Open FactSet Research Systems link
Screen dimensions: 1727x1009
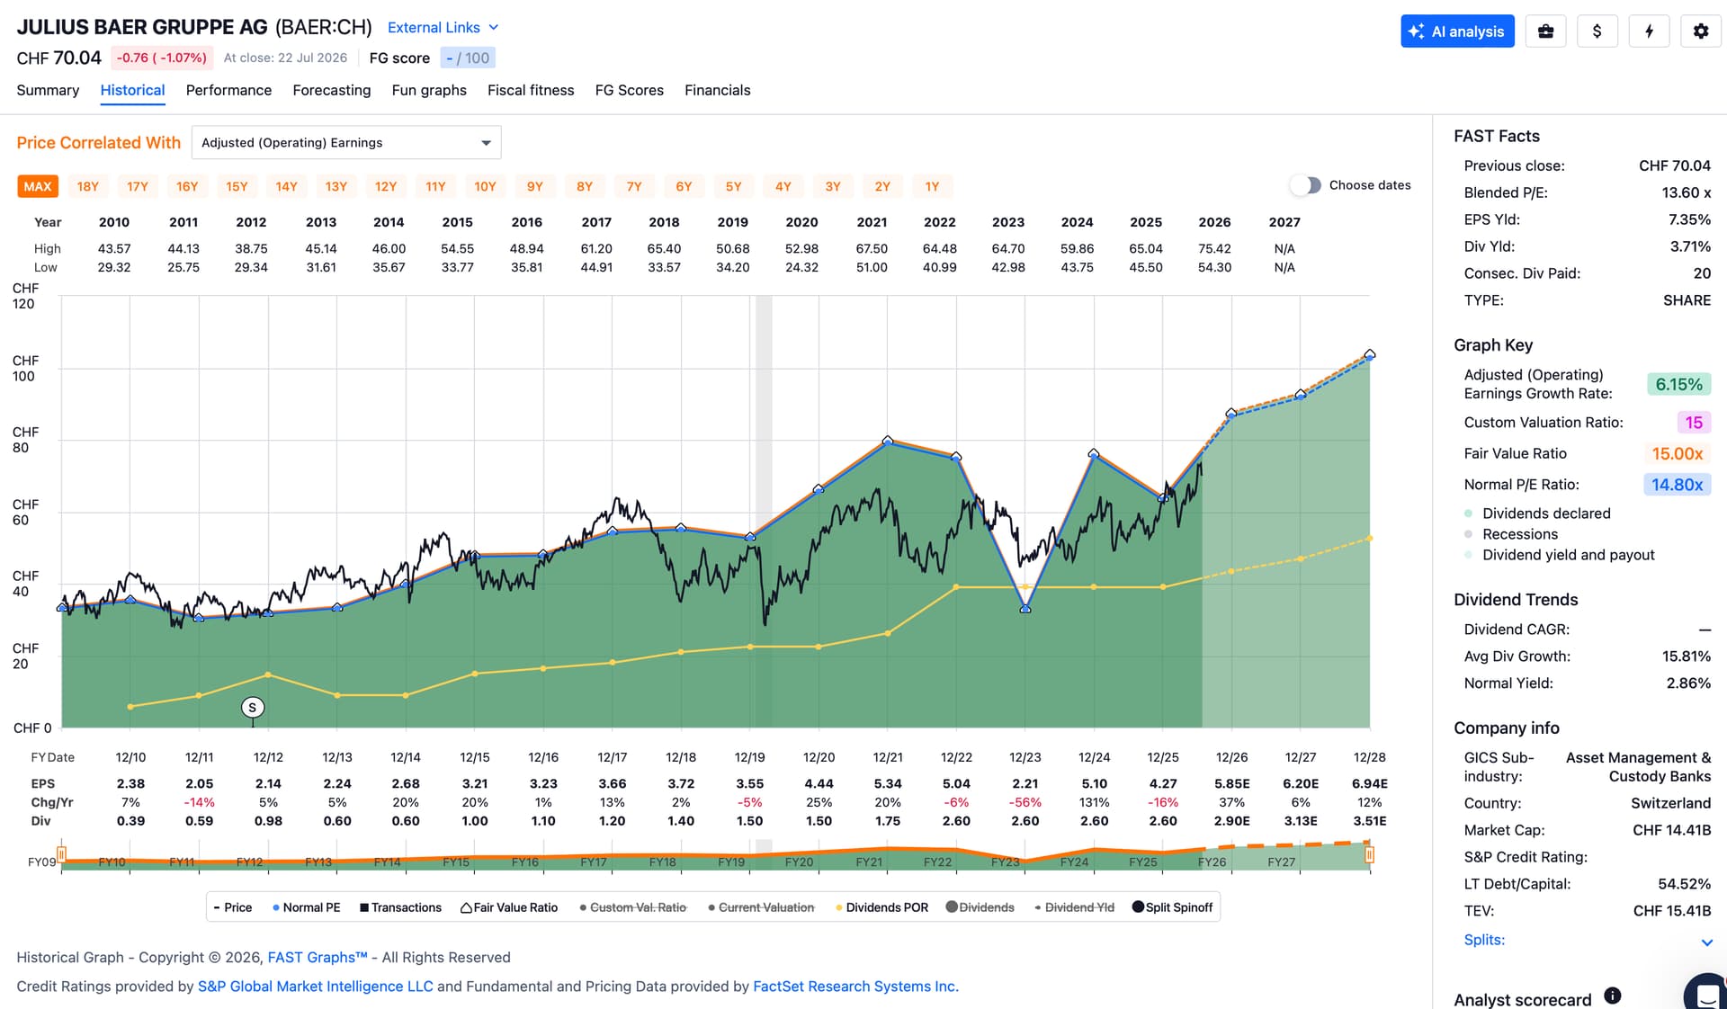(x=855, y=987)
